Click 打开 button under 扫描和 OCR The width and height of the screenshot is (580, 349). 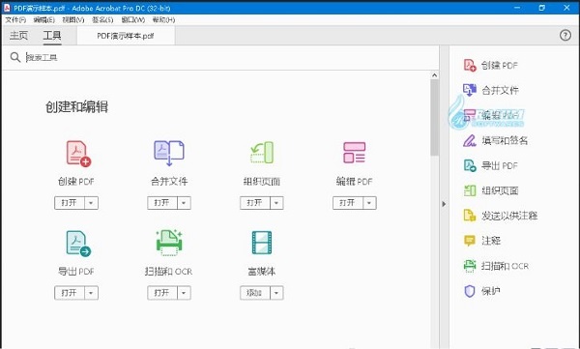(x=162, y=293)
